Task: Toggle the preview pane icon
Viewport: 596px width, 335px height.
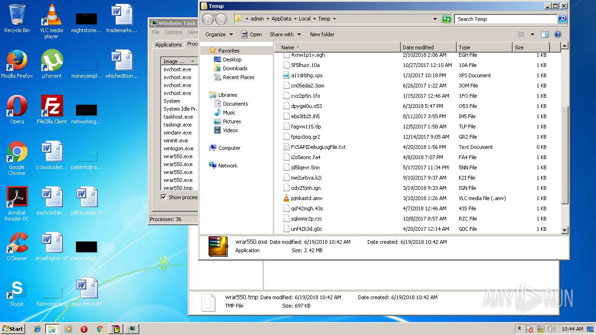Action: coord(545,34)
